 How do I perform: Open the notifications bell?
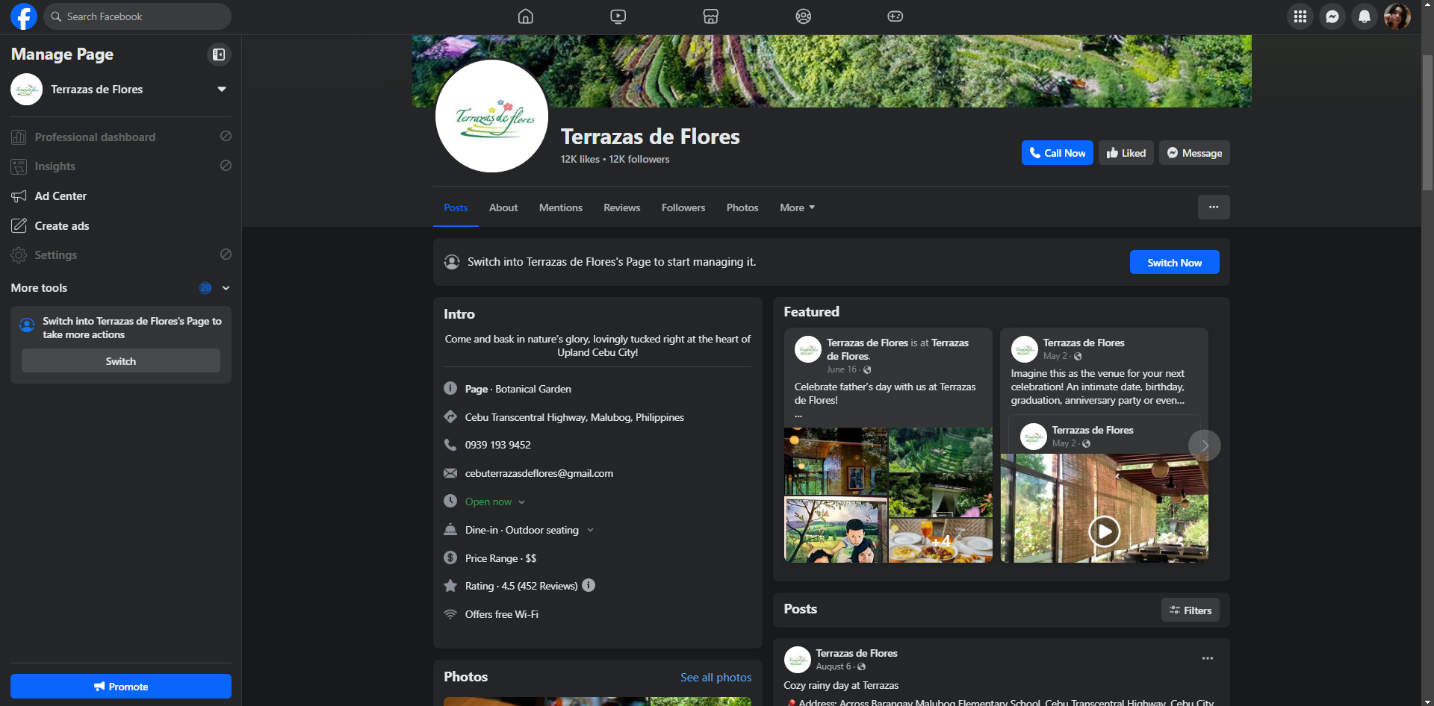click(x=1365, y=16)
